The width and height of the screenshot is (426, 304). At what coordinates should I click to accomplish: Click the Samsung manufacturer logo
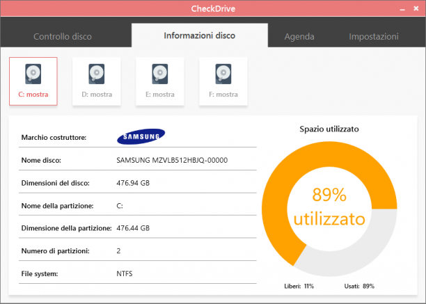(141, 136)
